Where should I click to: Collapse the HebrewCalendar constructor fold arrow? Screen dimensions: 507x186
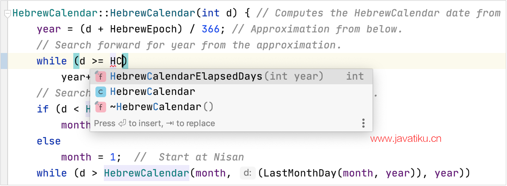(7, 14)
